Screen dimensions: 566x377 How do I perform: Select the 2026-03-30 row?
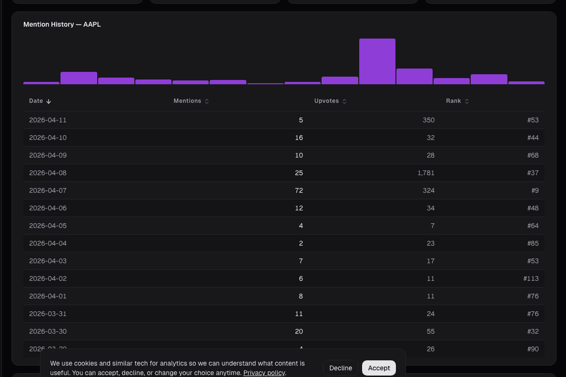point(283,331)
